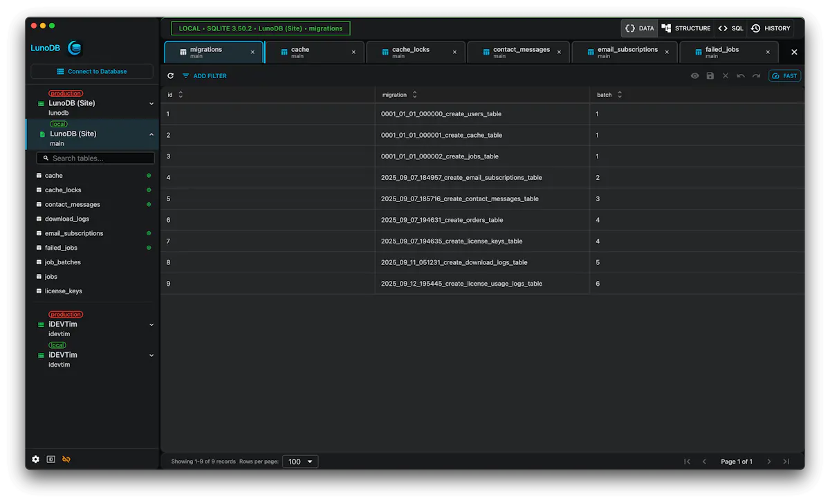Open the download_logs table in sidebar

coord(67,219)
